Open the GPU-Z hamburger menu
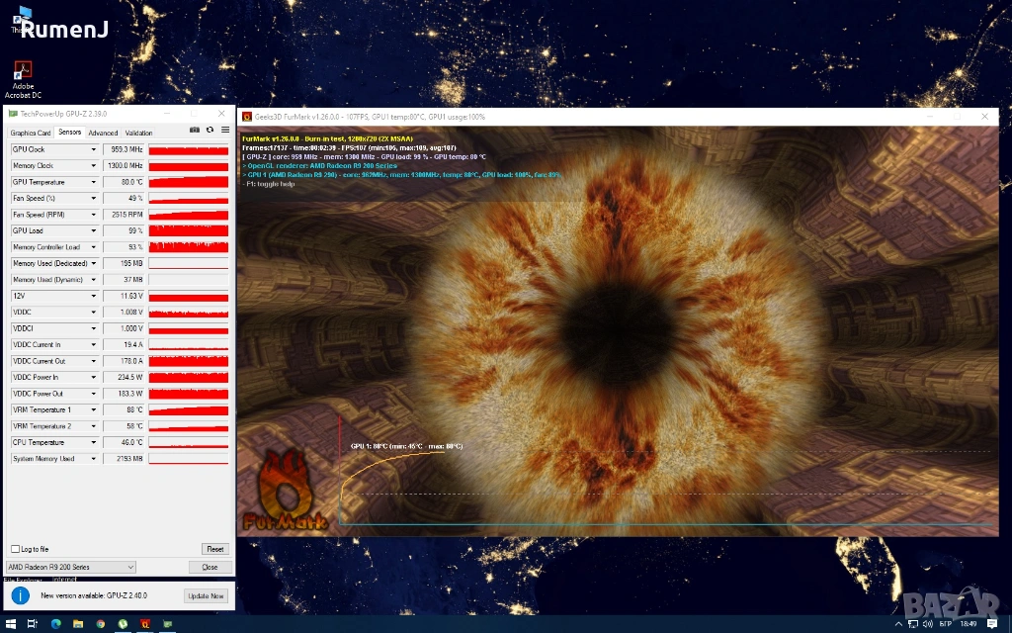This screenshot has width=1012, height=633. 224,131
